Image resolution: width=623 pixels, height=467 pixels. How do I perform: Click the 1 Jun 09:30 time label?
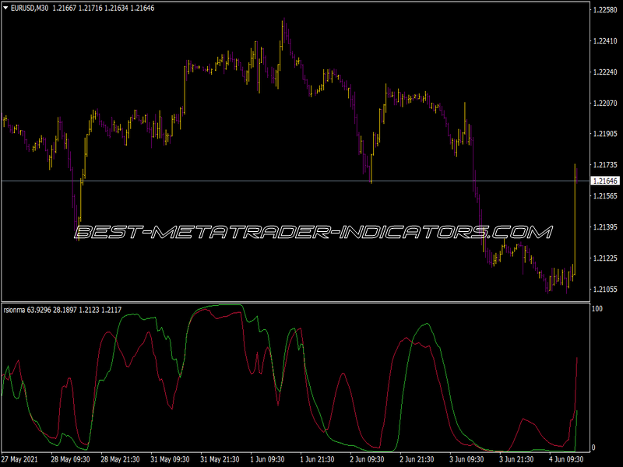267,459
